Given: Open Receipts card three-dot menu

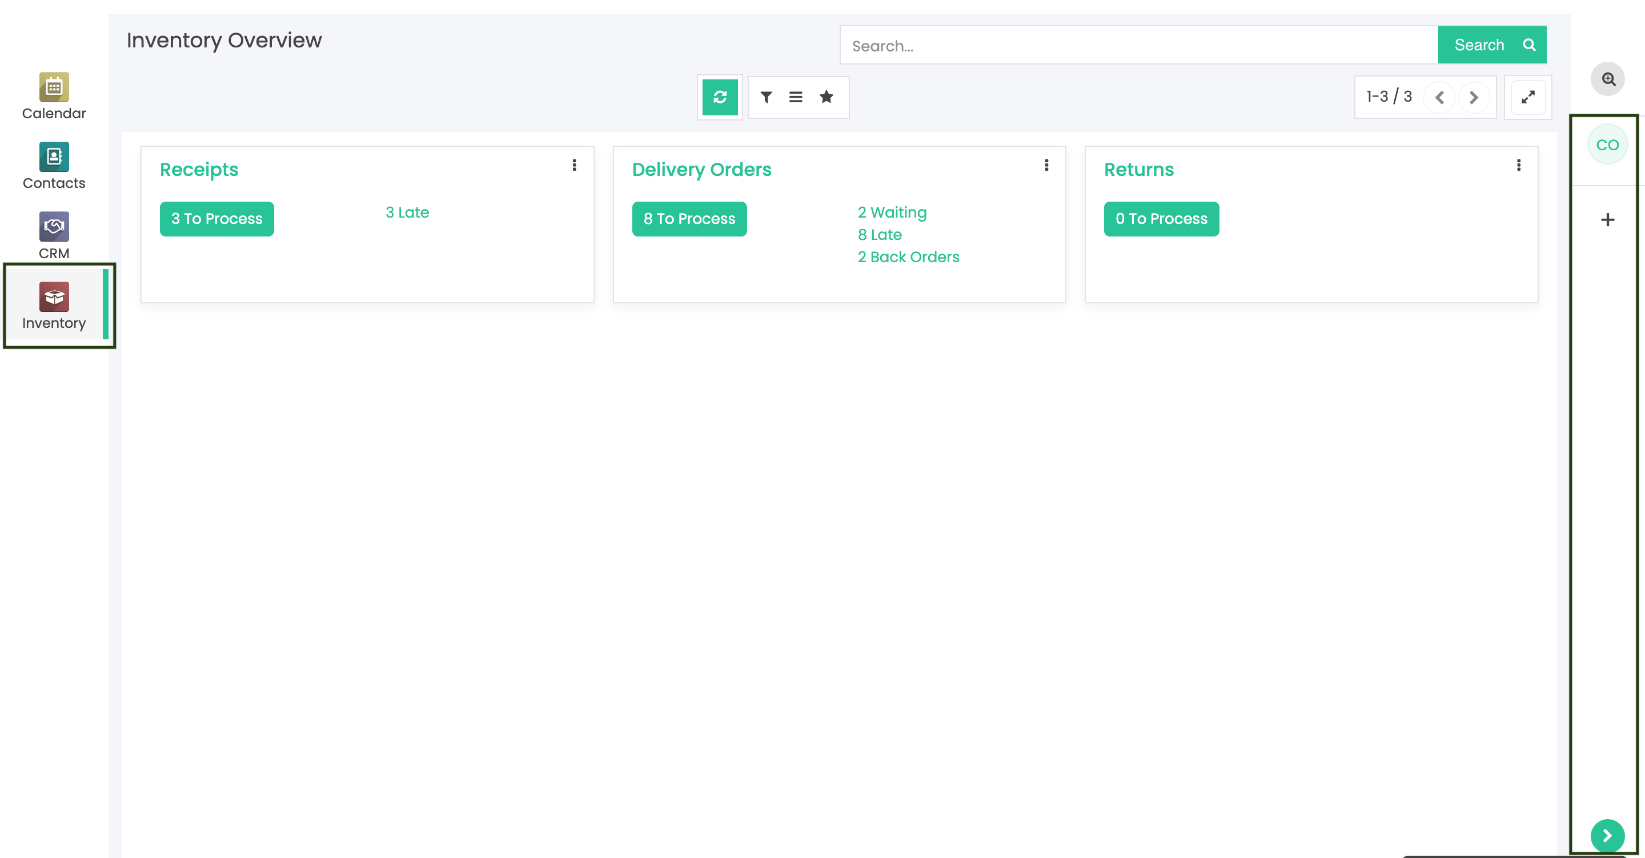Looking at the screenshot, I should (574, 166).
